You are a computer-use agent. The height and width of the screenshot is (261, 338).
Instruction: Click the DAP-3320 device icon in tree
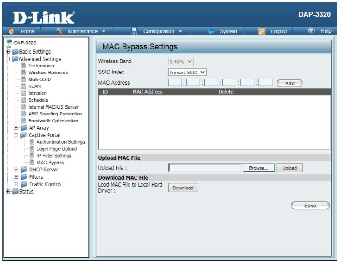9,43
